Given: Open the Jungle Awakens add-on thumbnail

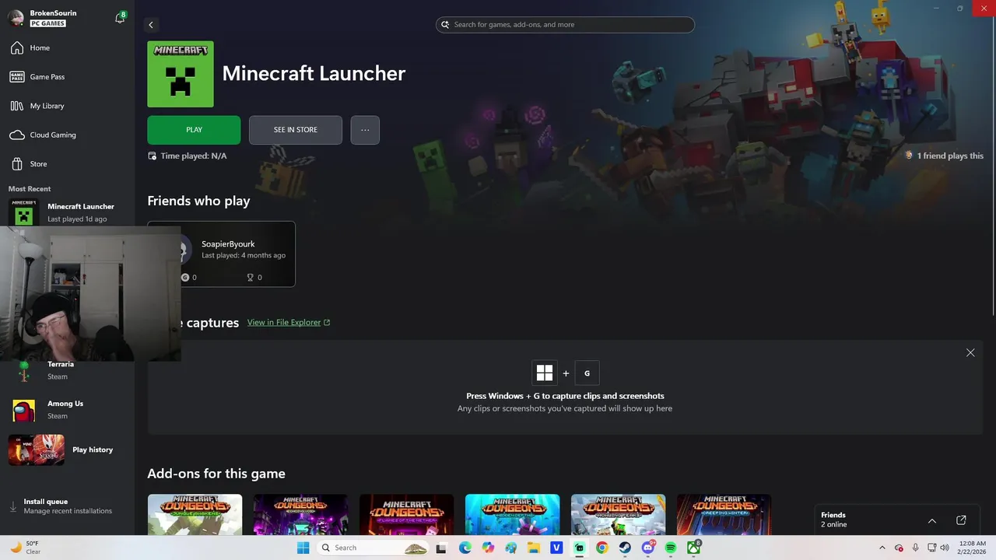Looking at the screenshot, I should point(195,514).
